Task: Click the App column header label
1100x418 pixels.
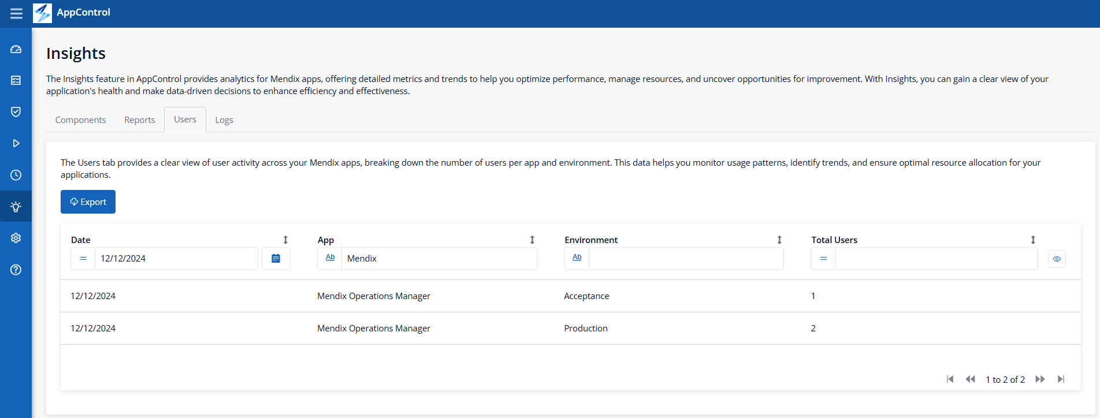Action: [326, 240]
